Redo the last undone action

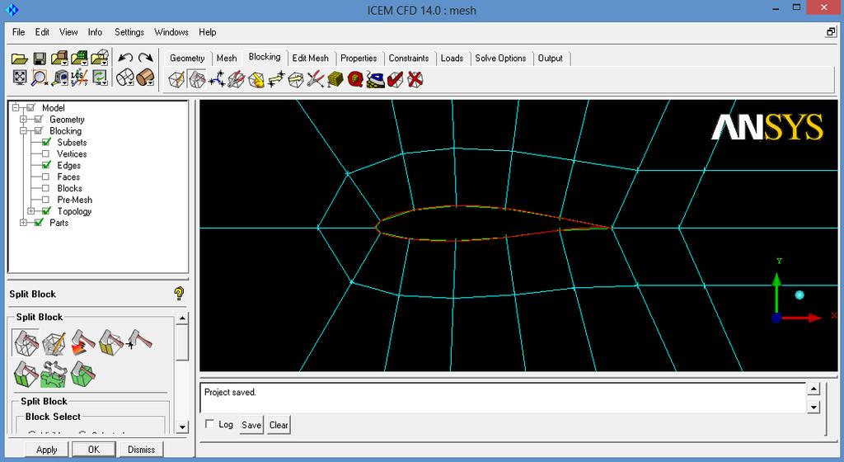145,58
